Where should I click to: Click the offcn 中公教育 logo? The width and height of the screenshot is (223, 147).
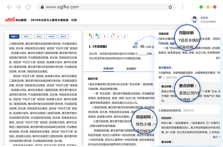pos(16,20)
